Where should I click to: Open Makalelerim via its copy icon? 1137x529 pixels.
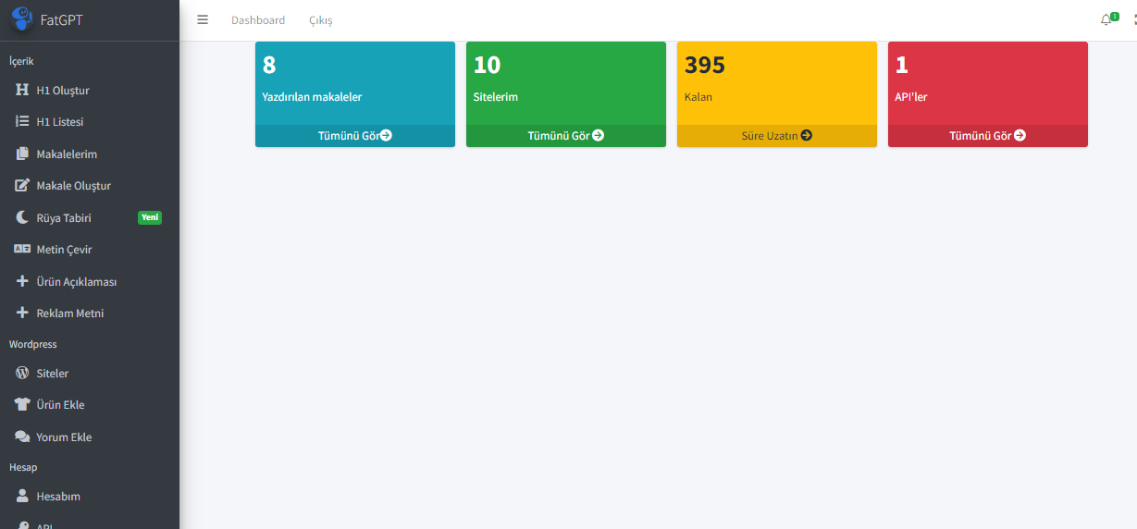22,154
